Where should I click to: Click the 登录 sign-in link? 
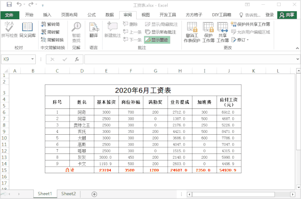269,15
